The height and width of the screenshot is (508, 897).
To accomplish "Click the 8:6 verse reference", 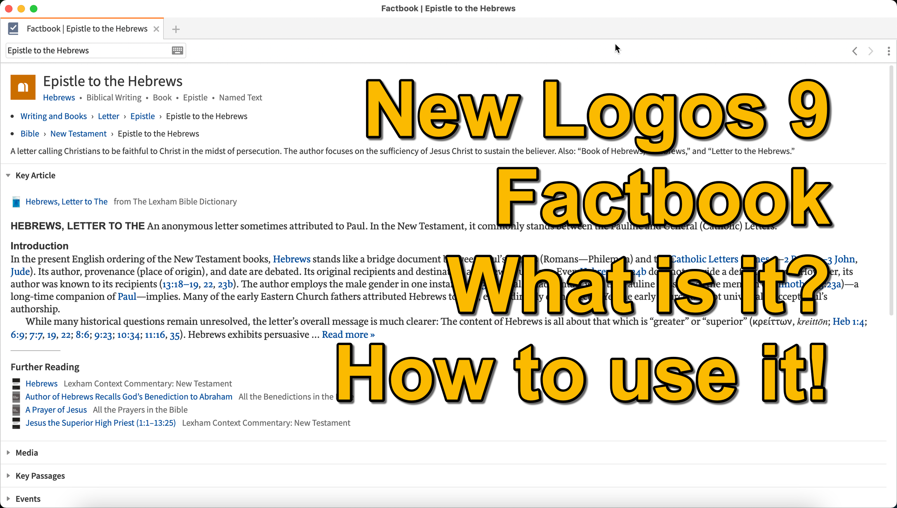I will (83, 335).
